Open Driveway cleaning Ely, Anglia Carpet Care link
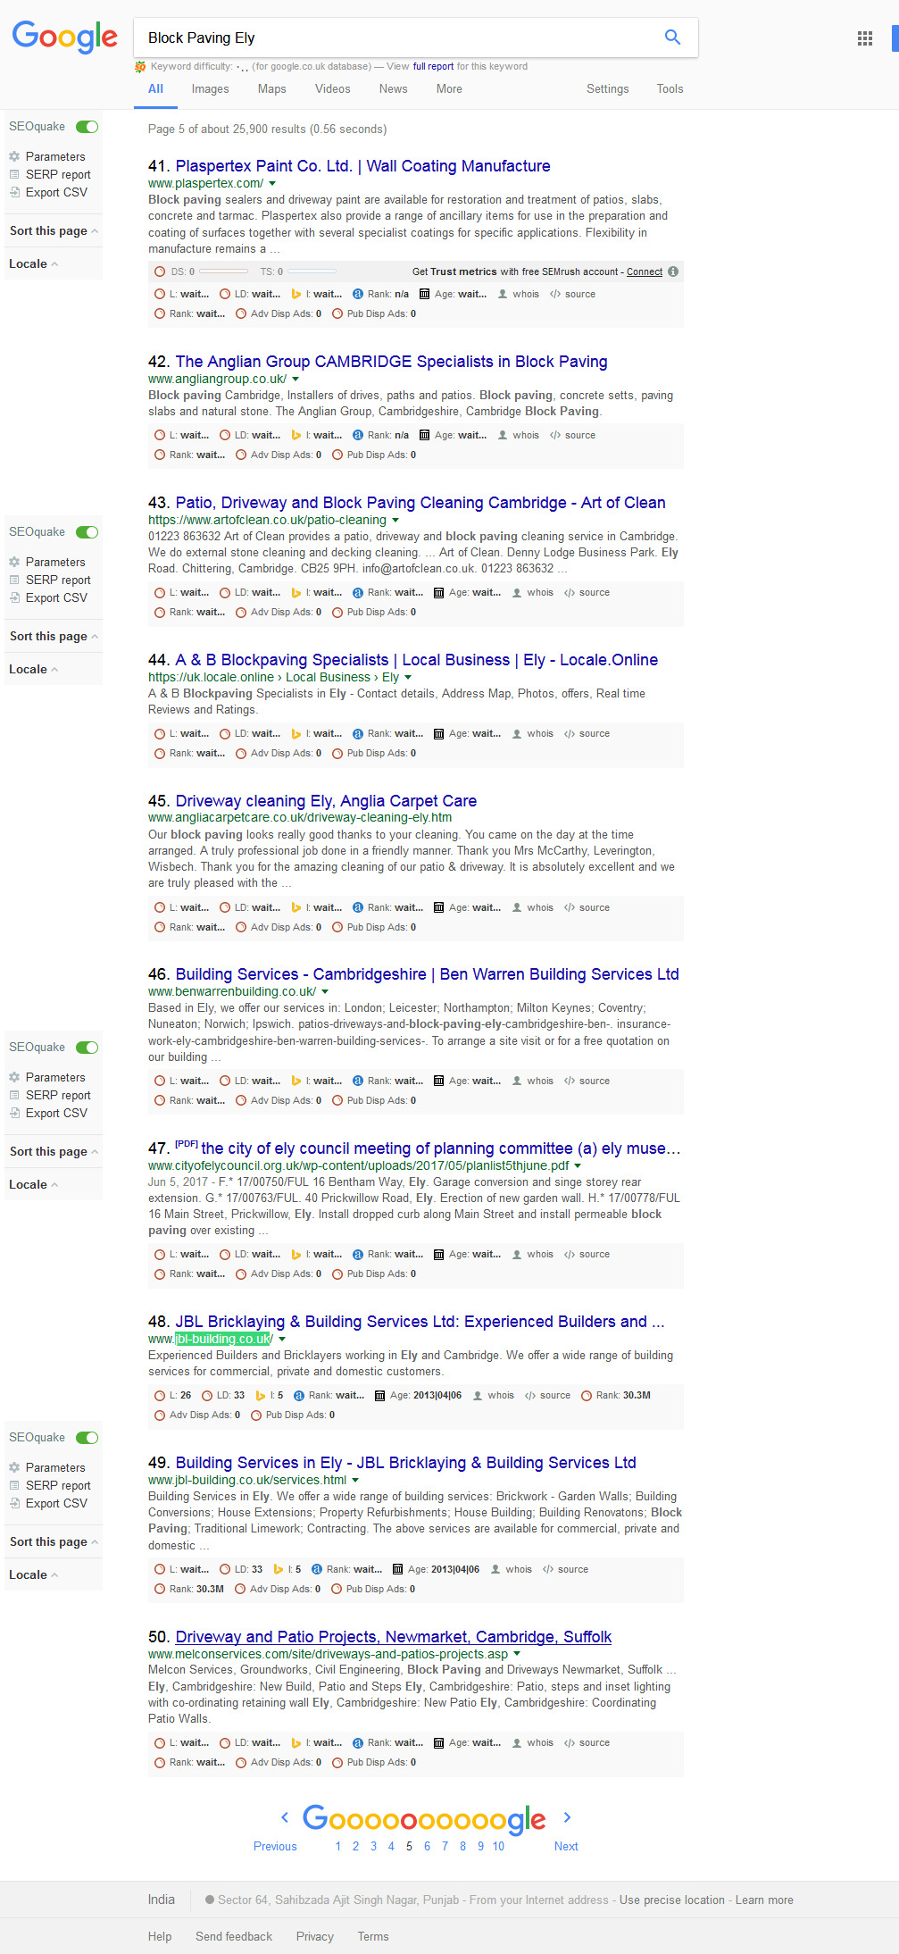 tap(326, 801)
